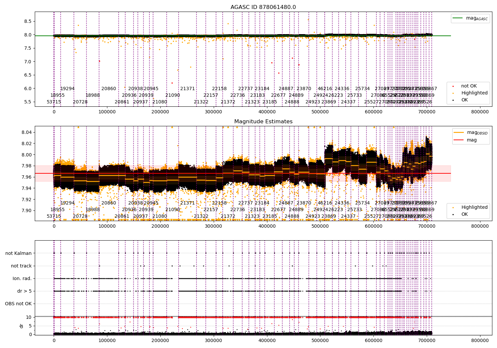The height and width of the screenshot is (348, 497).
Task: Click the 7.98 y-axis tick label
Action: [x=26, y=166]
